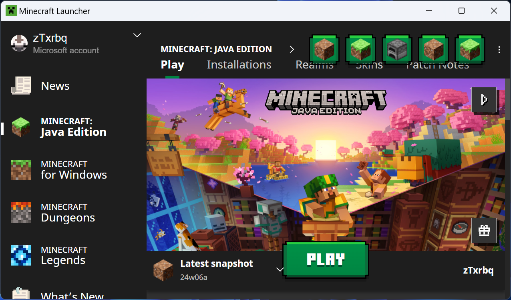
Task: Click the 24w06a version label
Action: tap(194, 277)
